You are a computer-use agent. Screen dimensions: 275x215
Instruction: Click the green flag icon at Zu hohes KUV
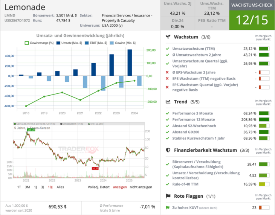[x=168, y=207]
